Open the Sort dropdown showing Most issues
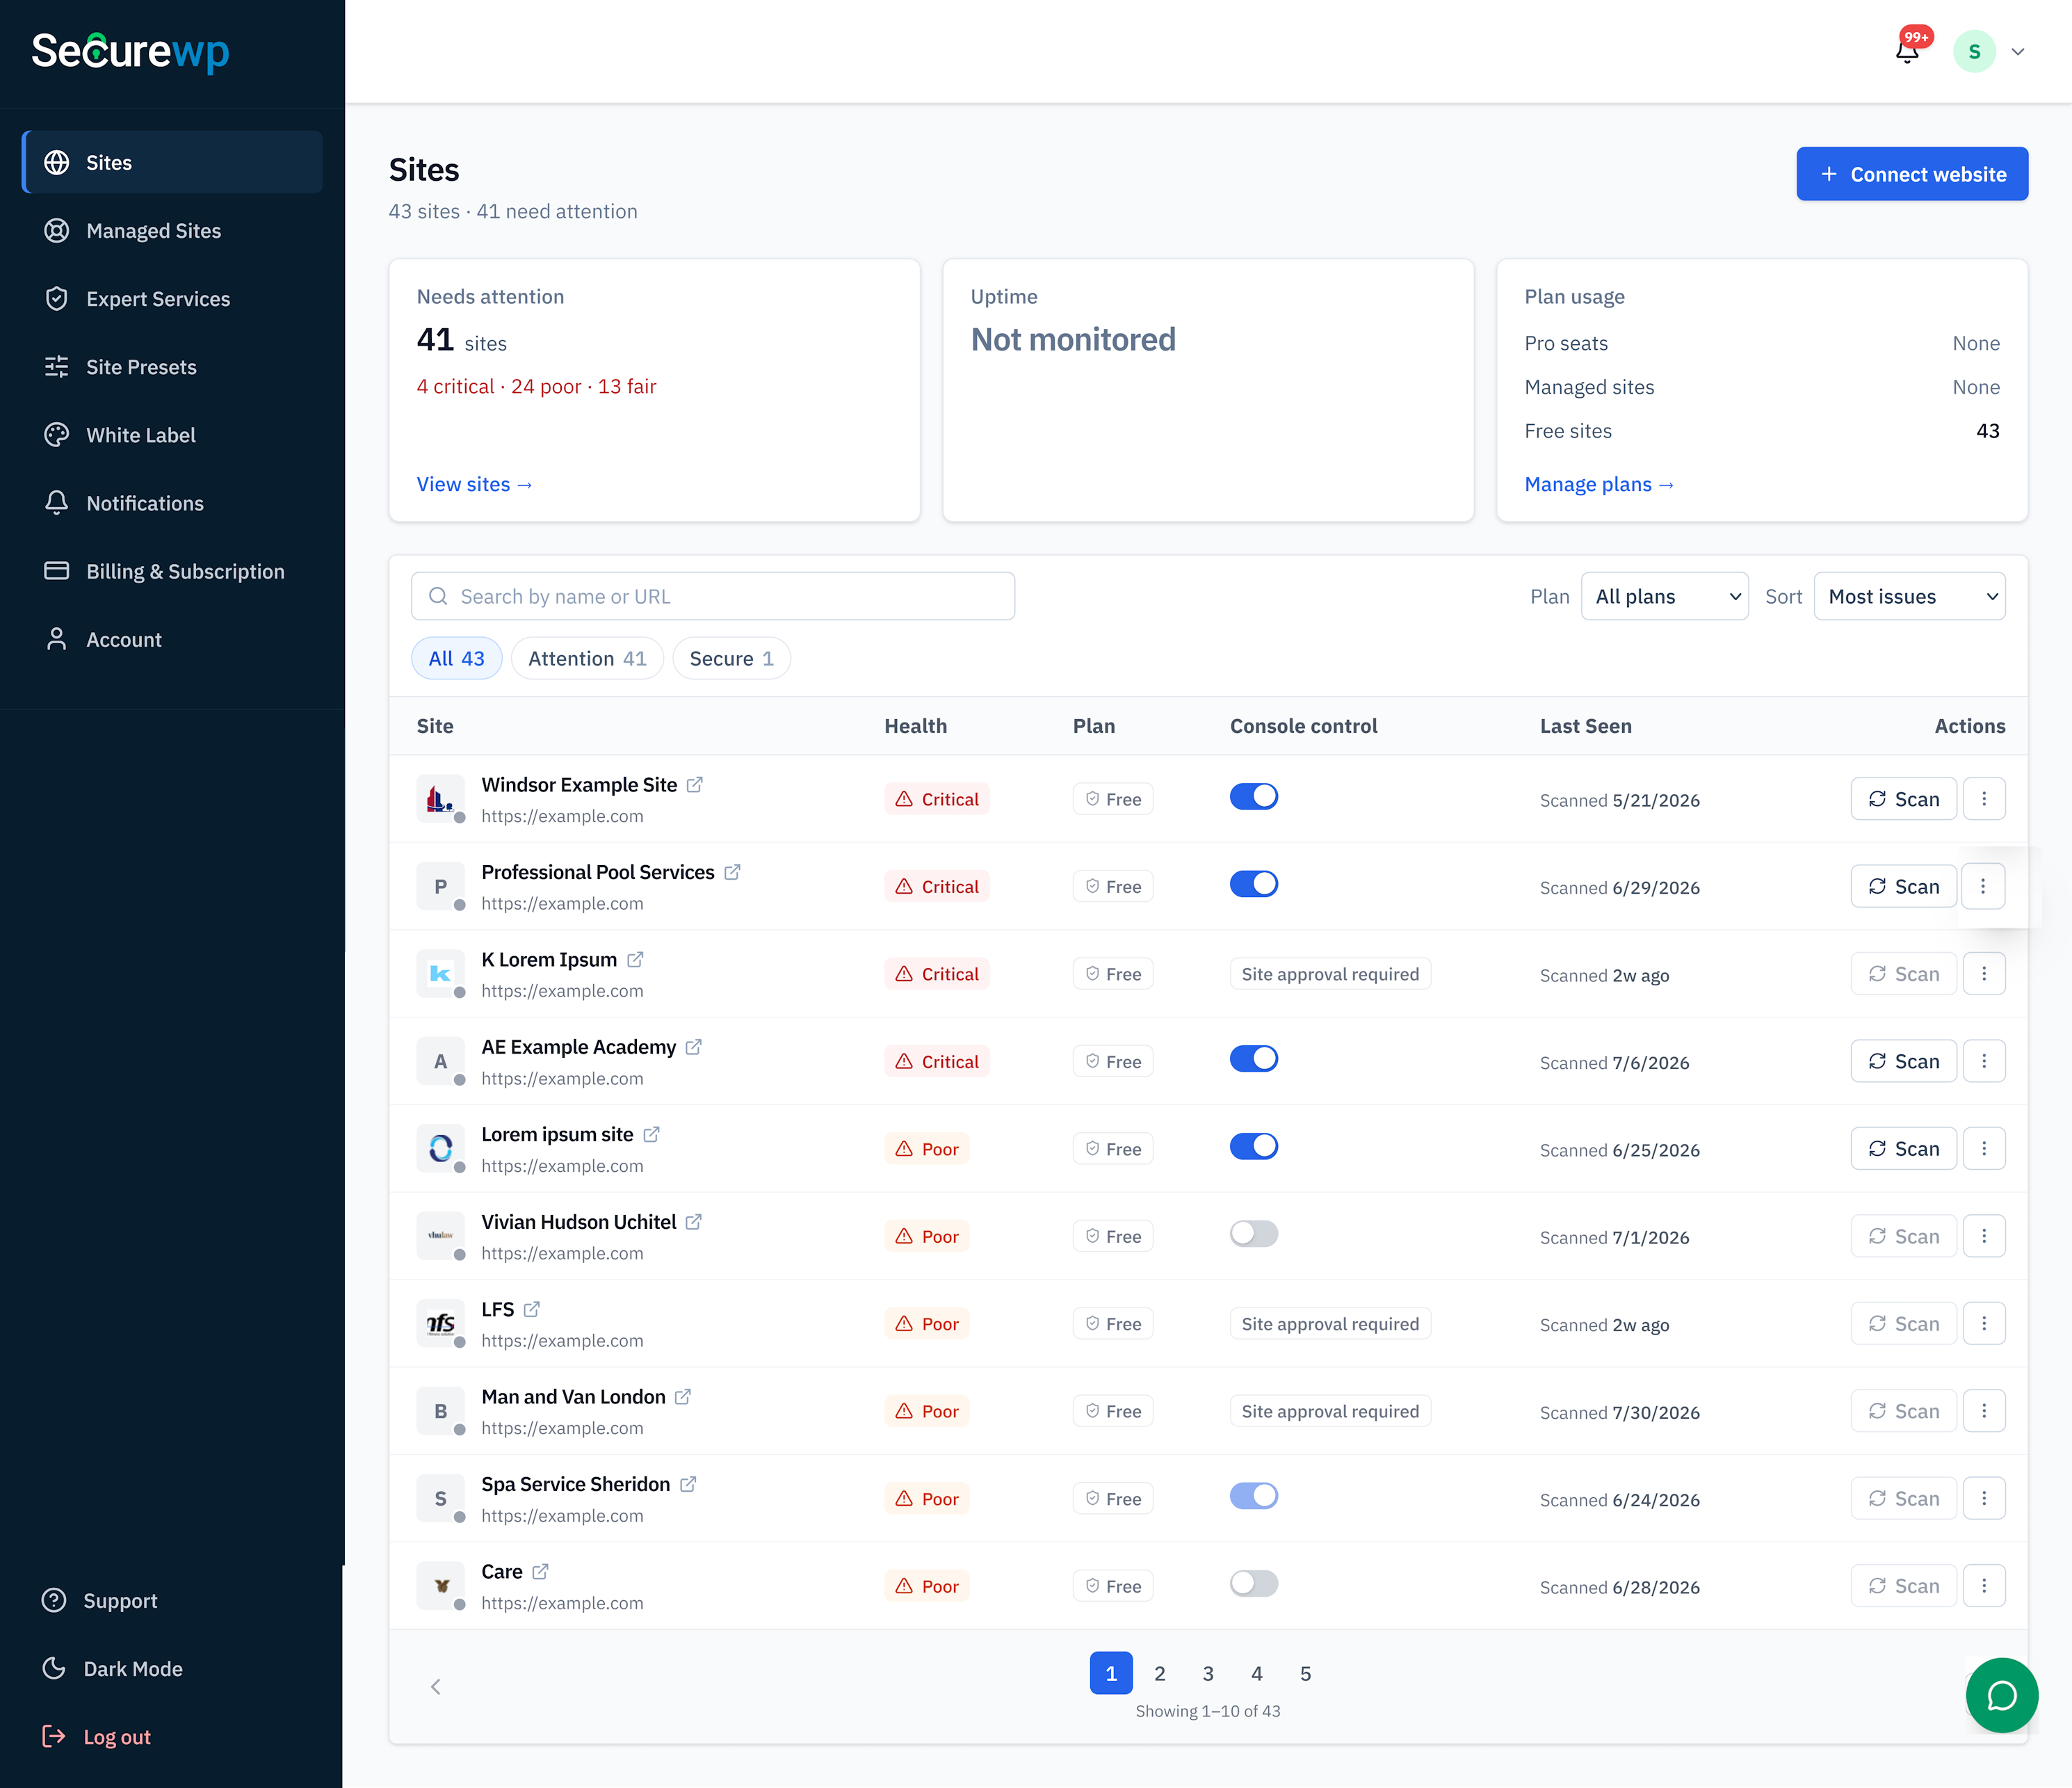 point(1909,596)
